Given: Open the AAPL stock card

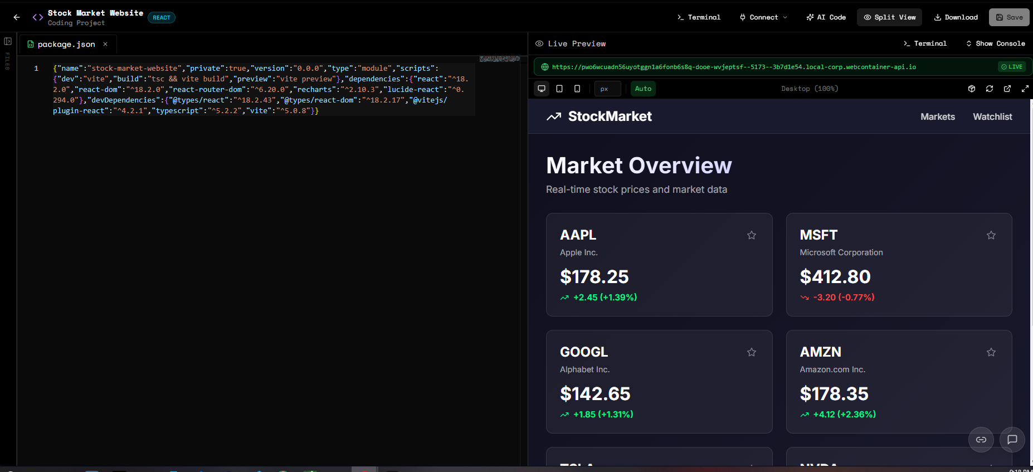Looking at the screenshot, I should coord(659,265).
